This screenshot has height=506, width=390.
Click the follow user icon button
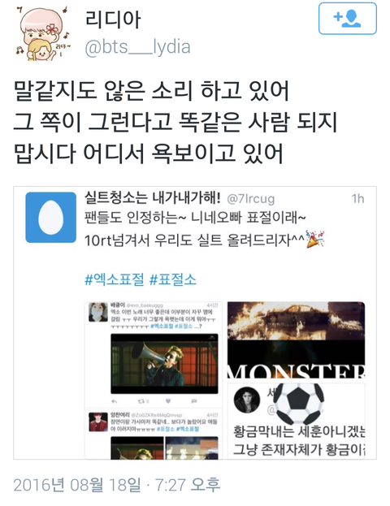click(348, 19)
